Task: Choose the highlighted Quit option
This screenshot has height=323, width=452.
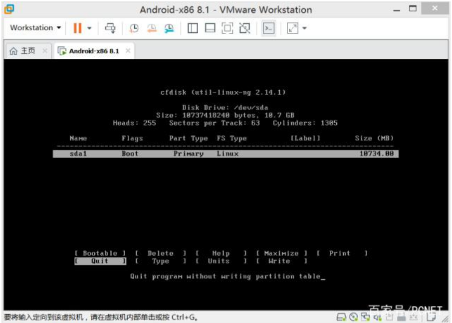Action: tap(100, 261)
